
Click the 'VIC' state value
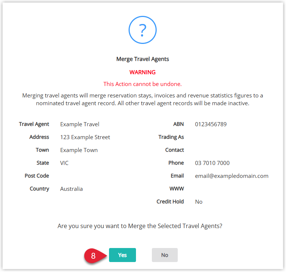tap(64, 163)
